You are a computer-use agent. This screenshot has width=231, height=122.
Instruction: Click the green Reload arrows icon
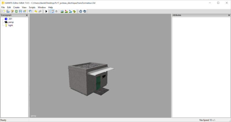coord(16,11)
